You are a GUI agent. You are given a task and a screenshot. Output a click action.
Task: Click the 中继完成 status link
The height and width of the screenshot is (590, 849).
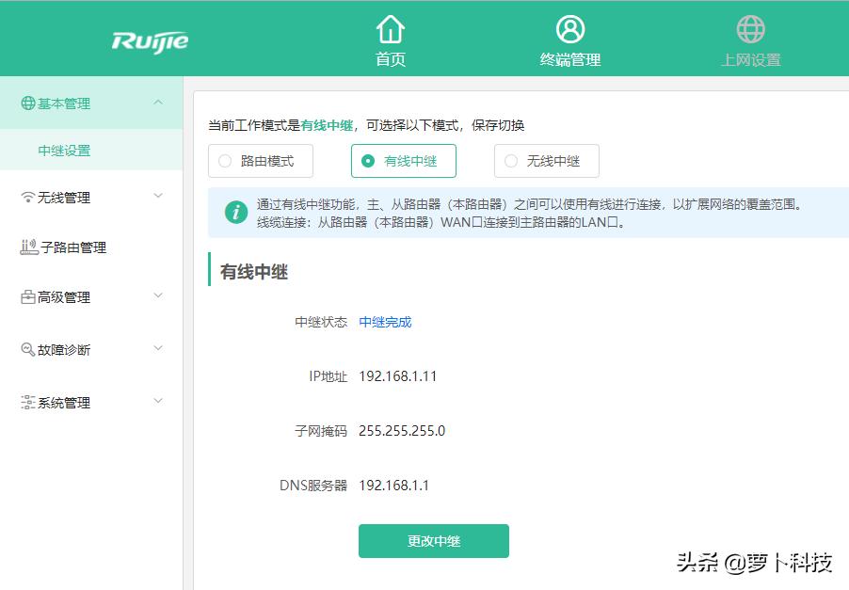[383, 321]
